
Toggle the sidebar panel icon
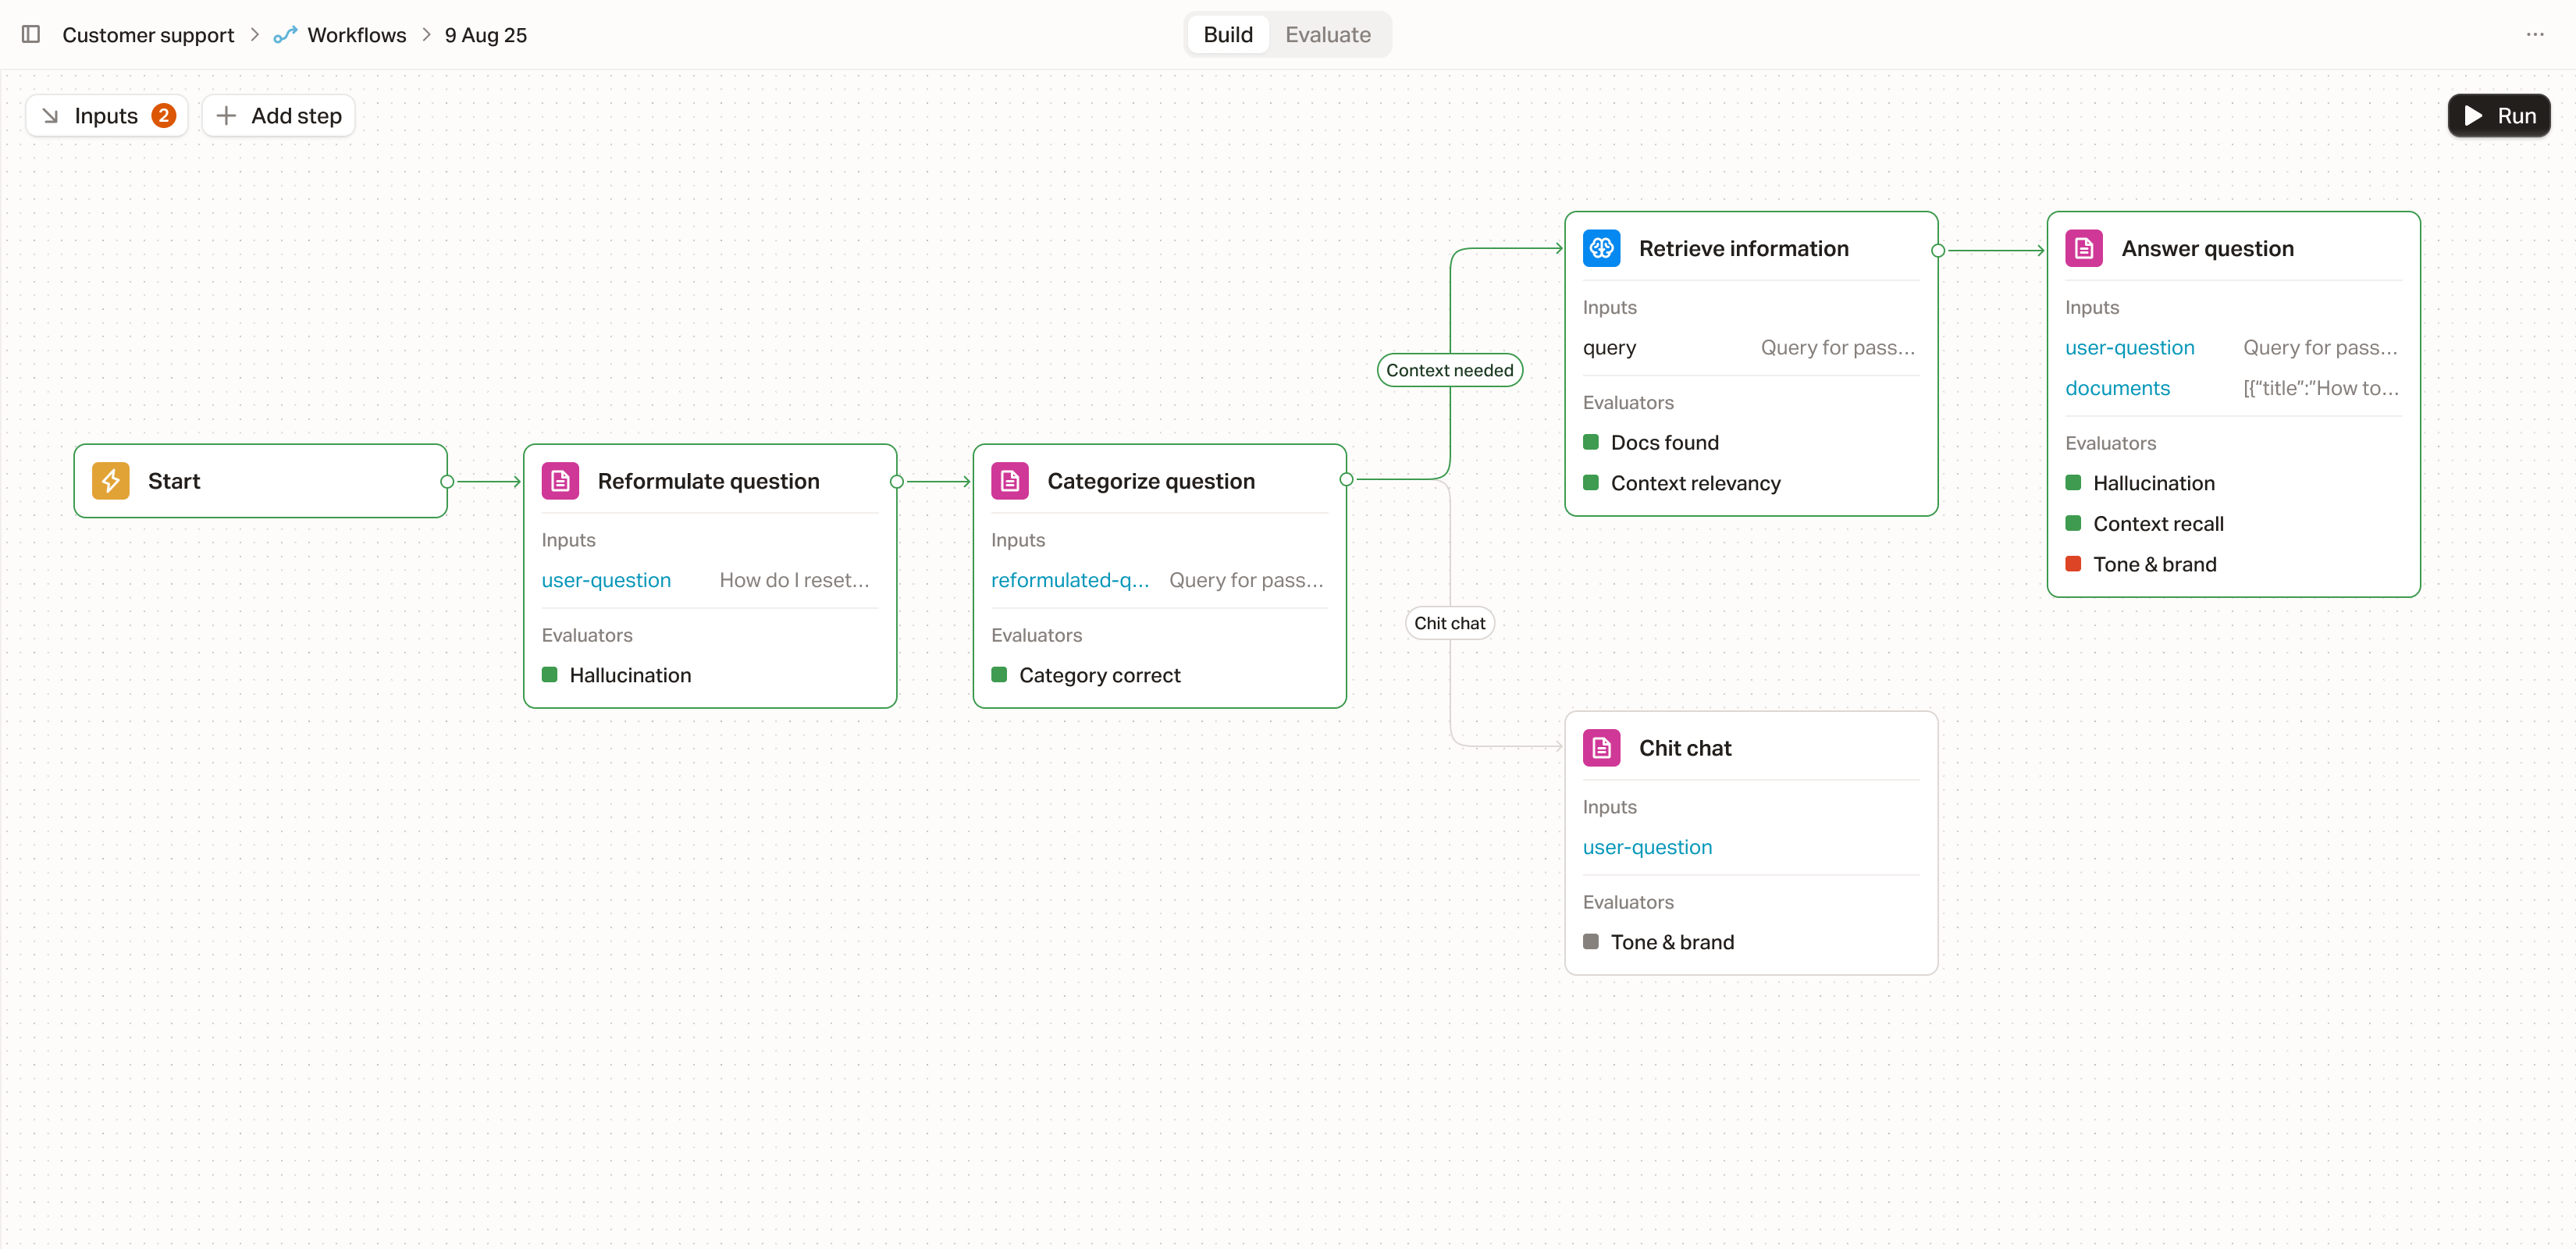31,35
